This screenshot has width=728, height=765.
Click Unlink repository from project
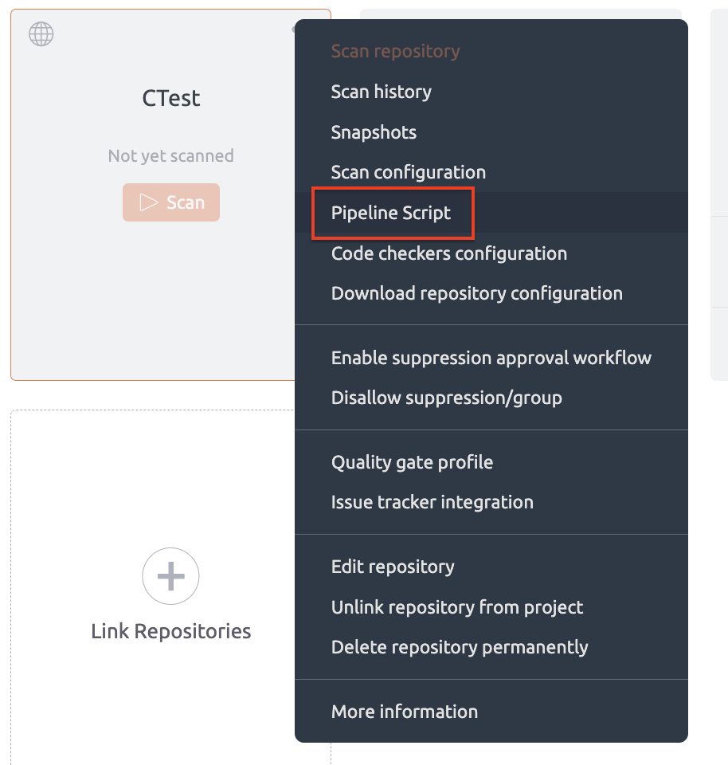(456, 607)
